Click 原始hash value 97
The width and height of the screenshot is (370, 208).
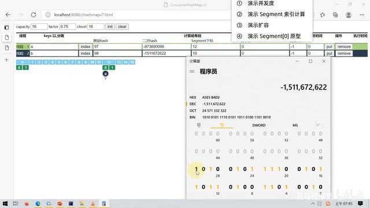click(x=117, y=47)
